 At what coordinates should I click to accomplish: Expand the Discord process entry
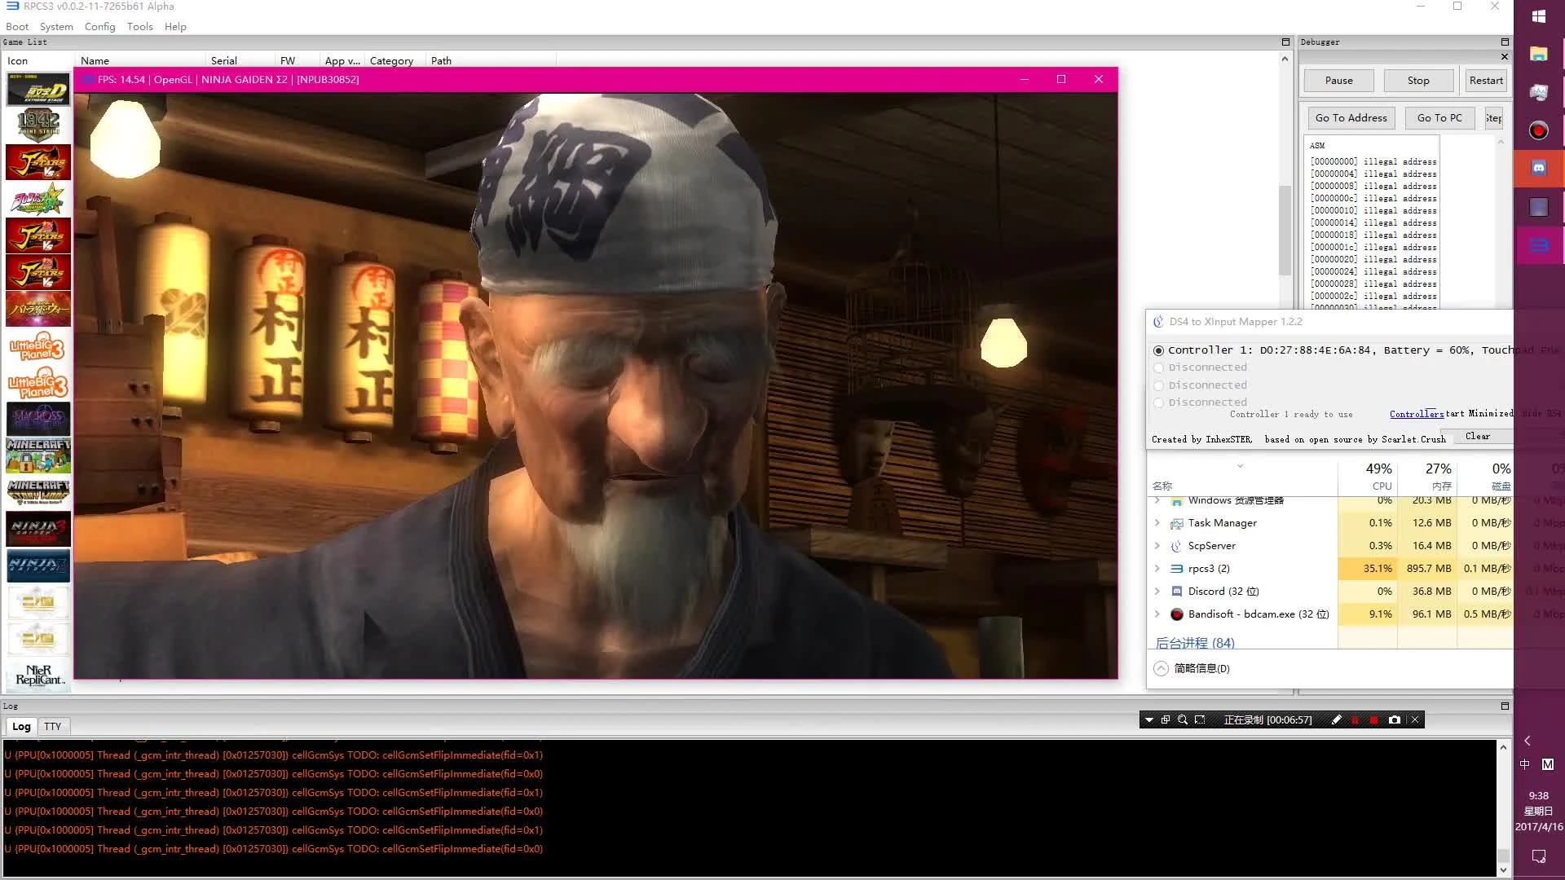(1157, 592)
